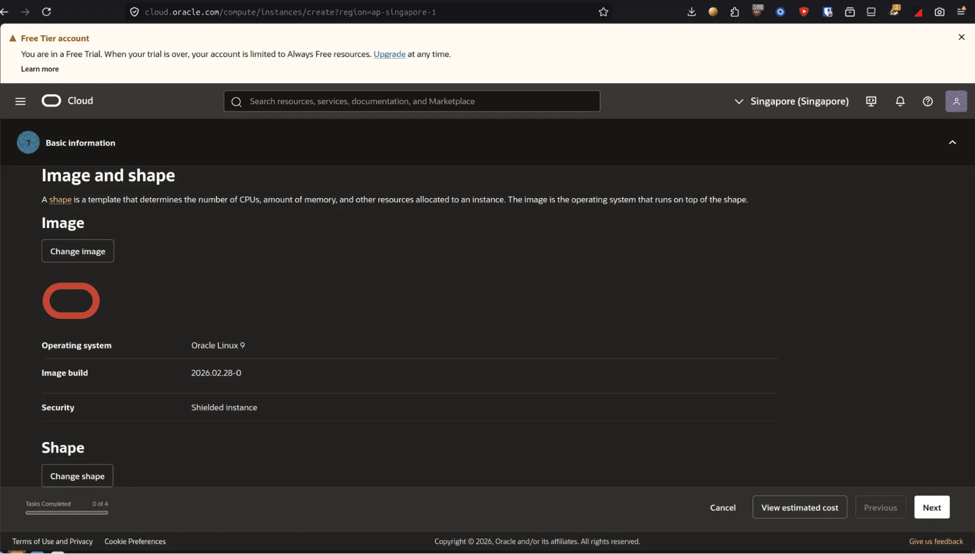
Task: Click the browser address bar URL
Action: (x=290, y=12)
